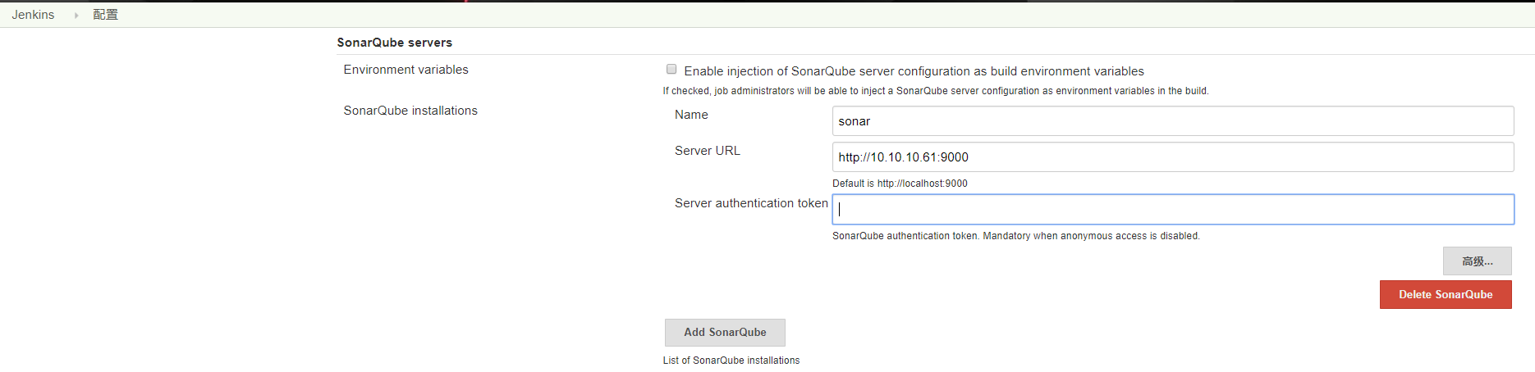The image size is (1535, 372).
Task: Click the Jenkins breadcrumb link
Action: pyautogui.click(x=33, y=15)
